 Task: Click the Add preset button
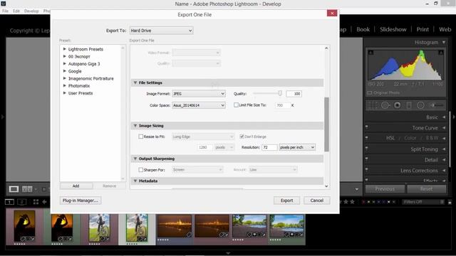click(x=76, y=186)
